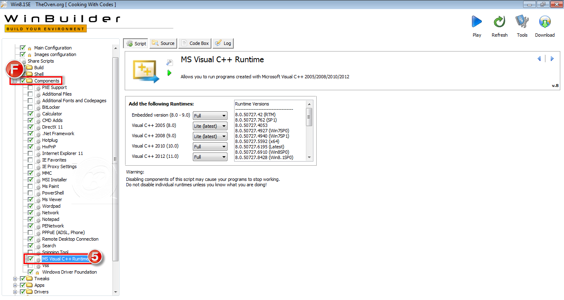Click the folder icon of Drivers
This screenshot has width=564, height=300.
coord(29,292)
